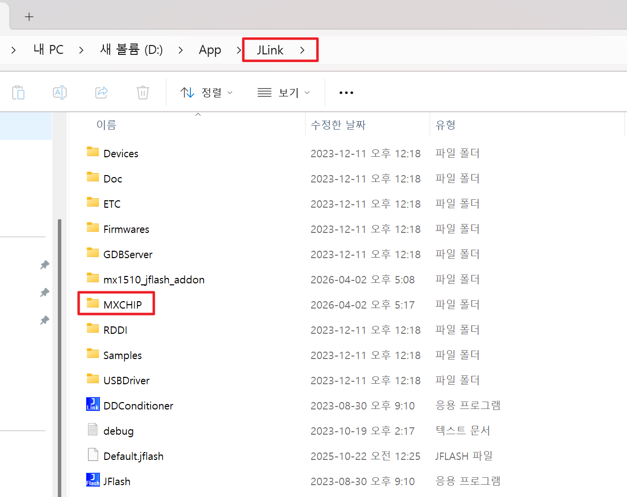Open the three-dot more options menu

click(x=346, y=92)
